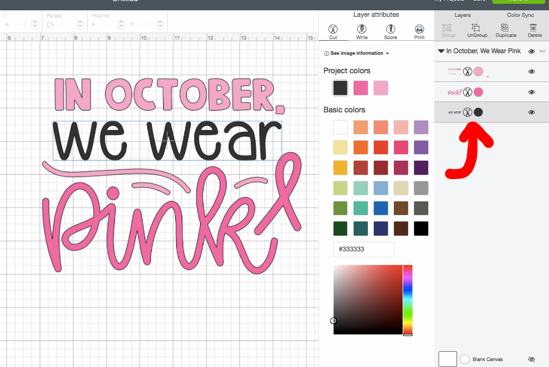The width and height of the screenshot is (549, 367).
Task: Click scissors cut icon on 'In October' layer
Action: (467, 72)
